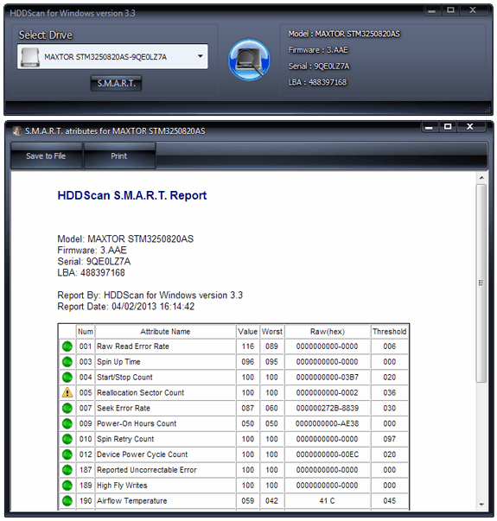Minimize the HDDScan main window
497x521 pixels.
432,10
